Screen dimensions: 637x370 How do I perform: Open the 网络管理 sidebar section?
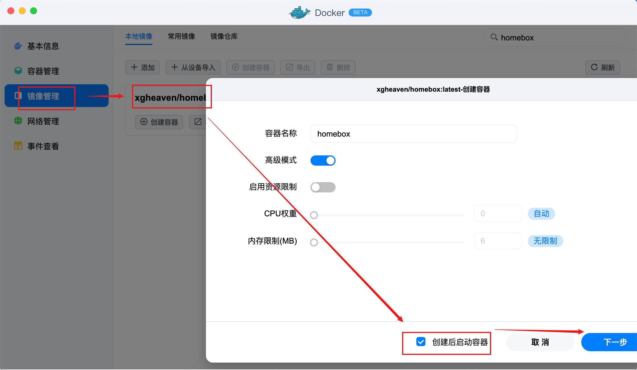[x=43, y=121]
